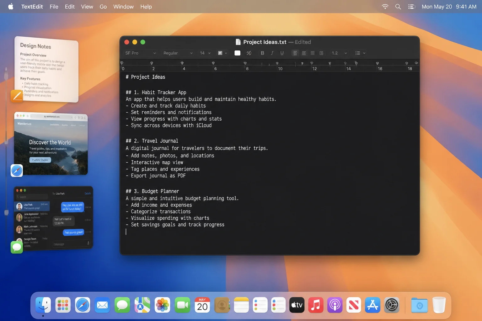Open the 1.2 line spacing dropdown

pyautogui.click(x=339, y=53)
